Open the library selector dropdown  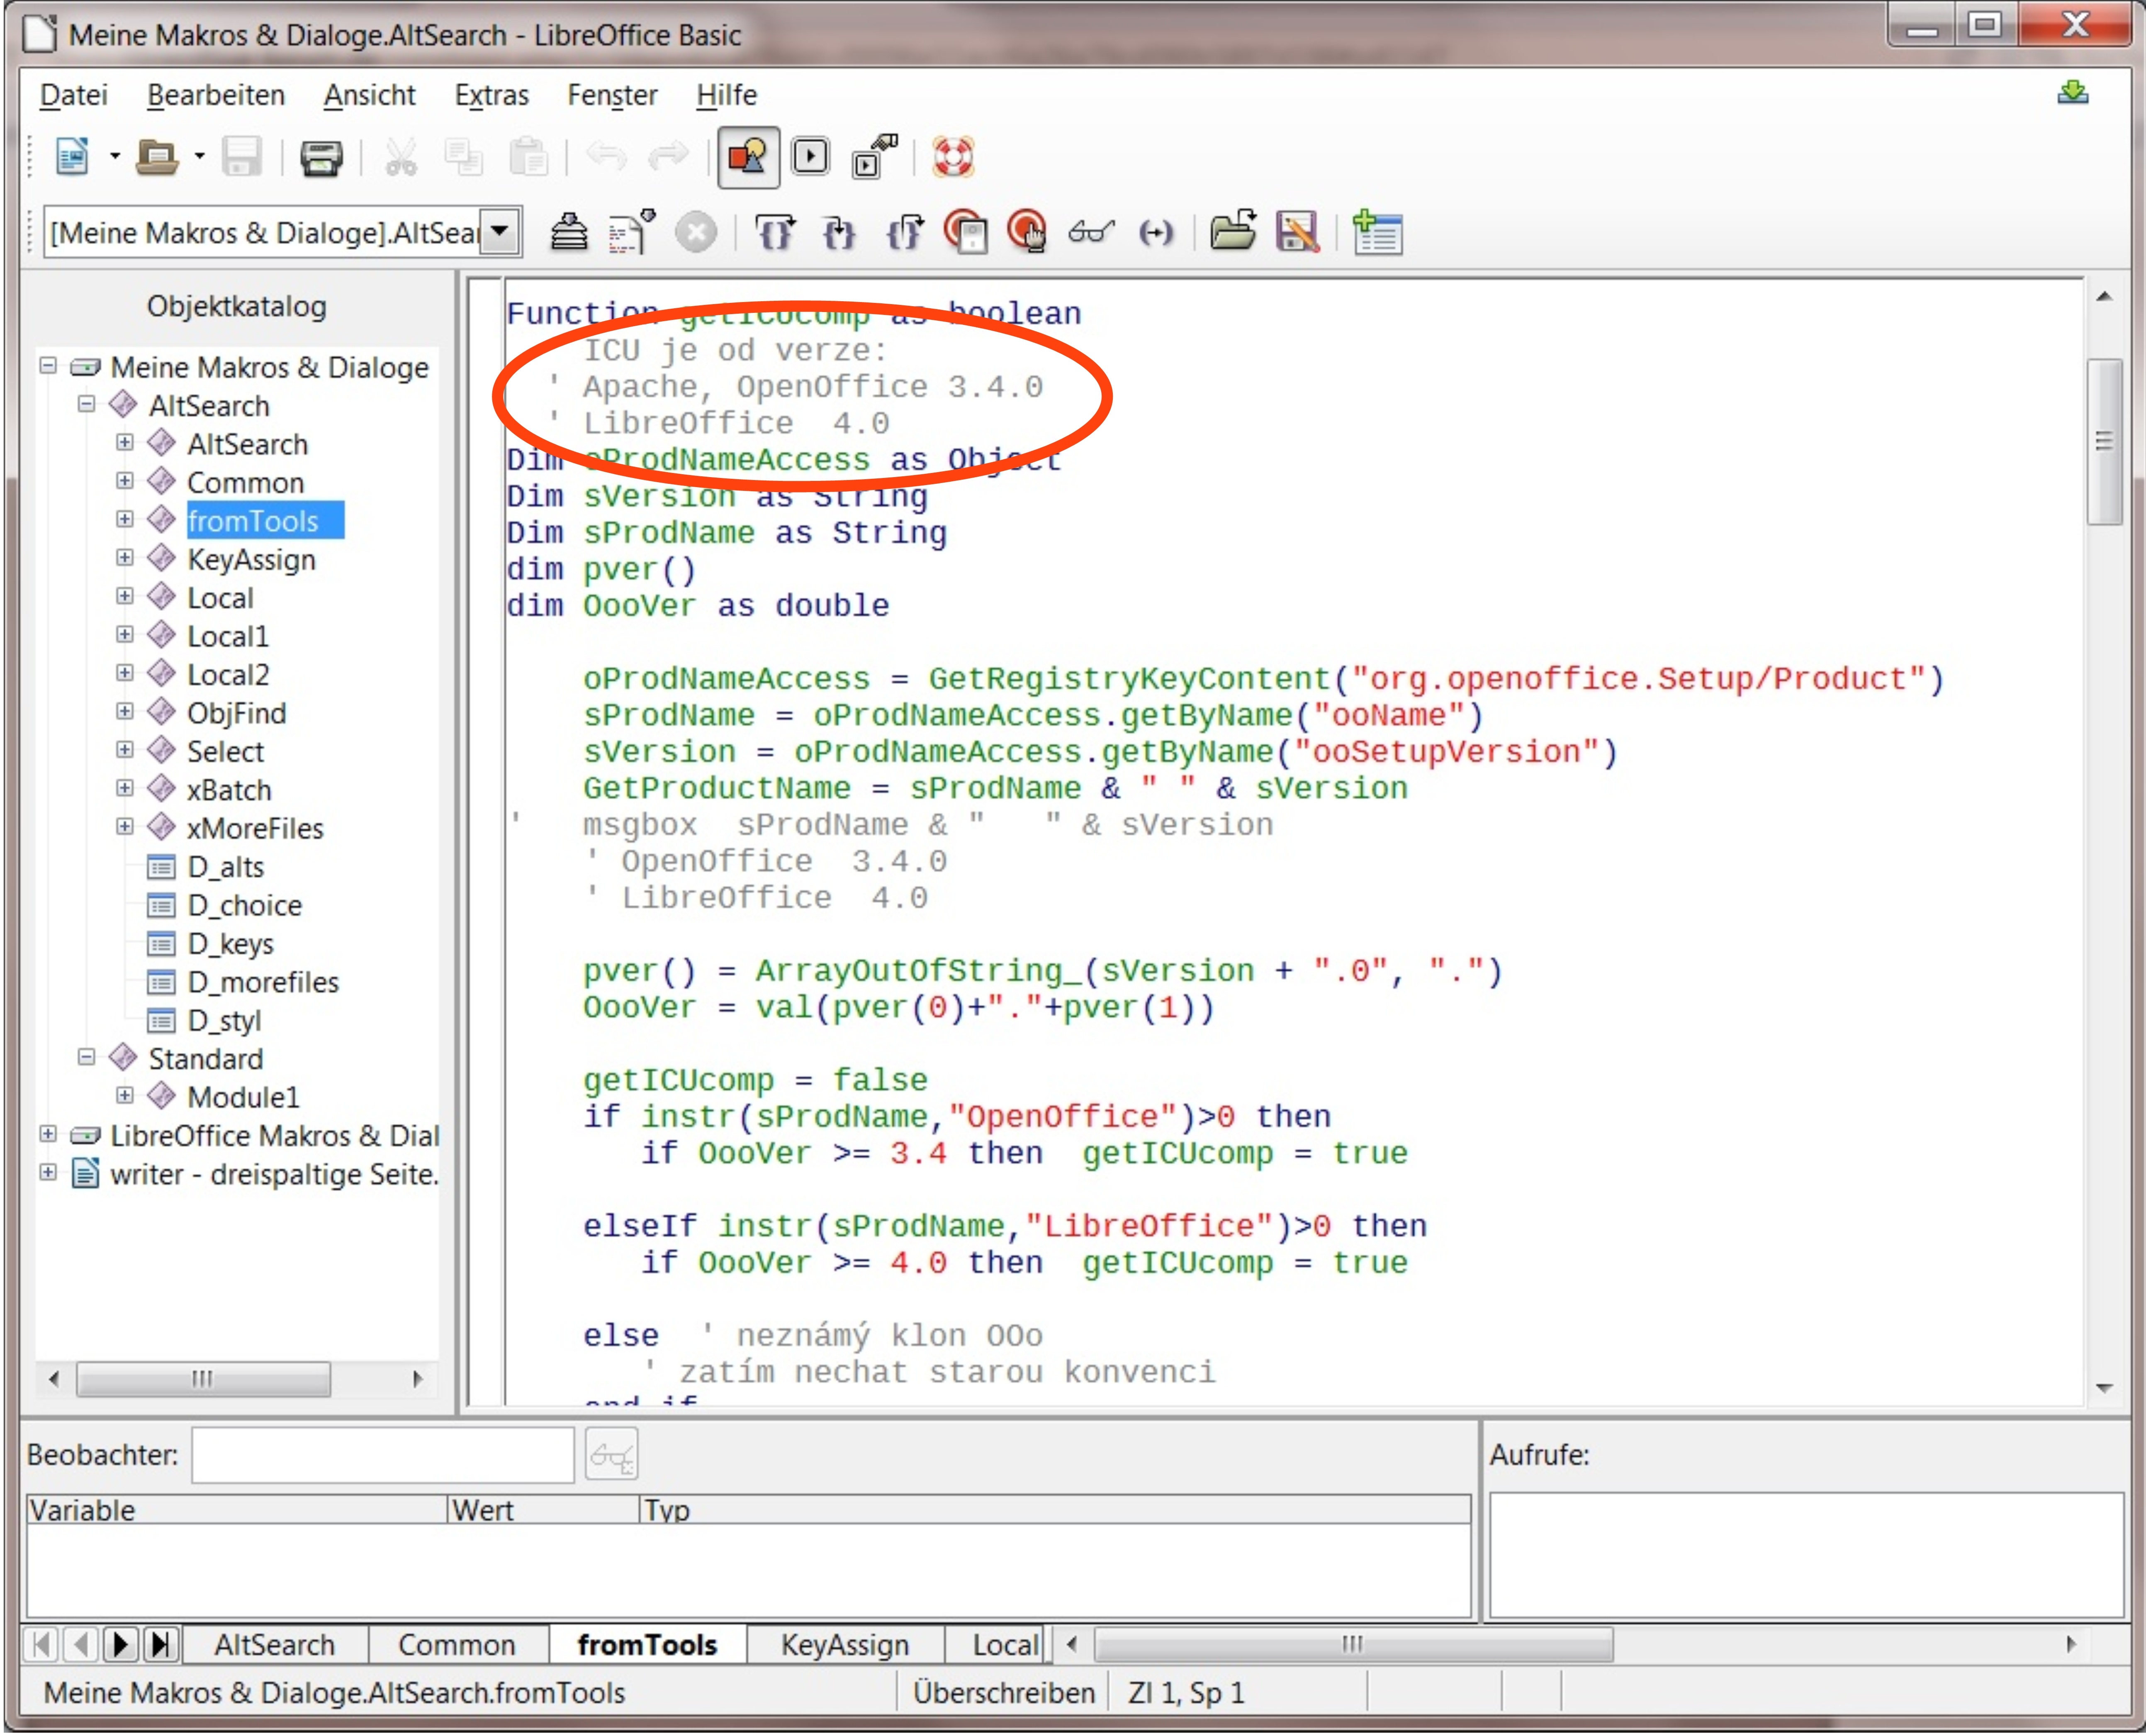pos(501,233)
